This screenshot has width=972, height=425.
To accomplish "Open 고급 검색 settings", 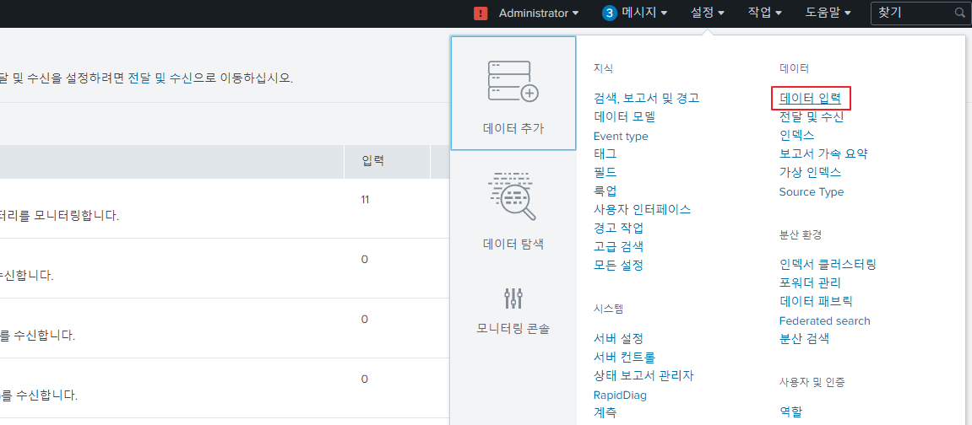I will (618, 246).
